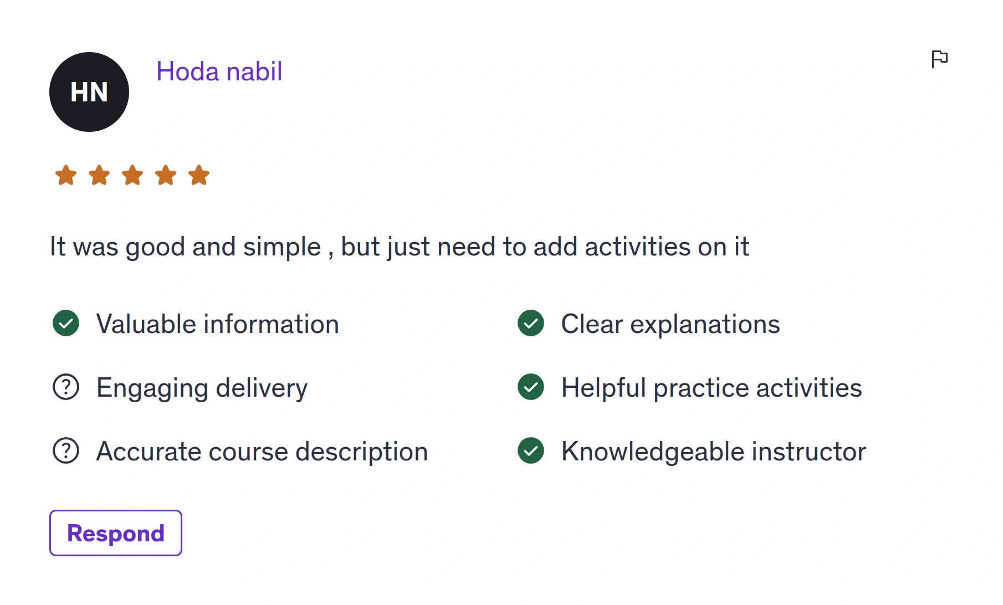Click the report flag icon
1003x605 pixels.
939,59
